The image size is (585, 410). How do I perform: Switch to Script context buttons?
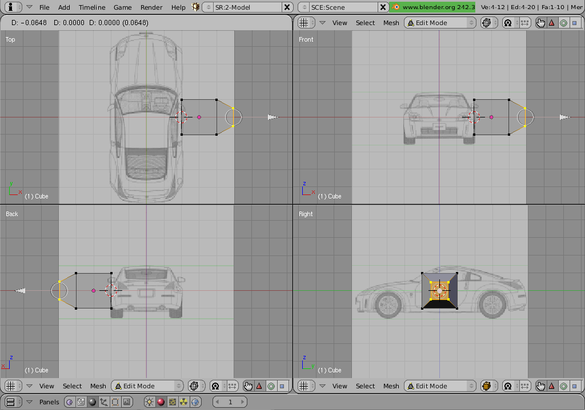[81, 402]
